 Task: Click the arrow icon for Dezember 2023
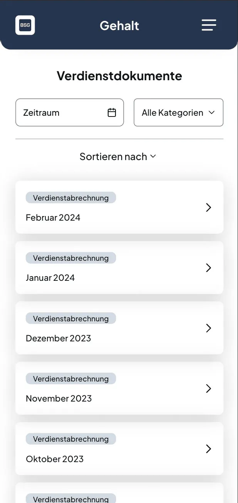click(209, 328)
